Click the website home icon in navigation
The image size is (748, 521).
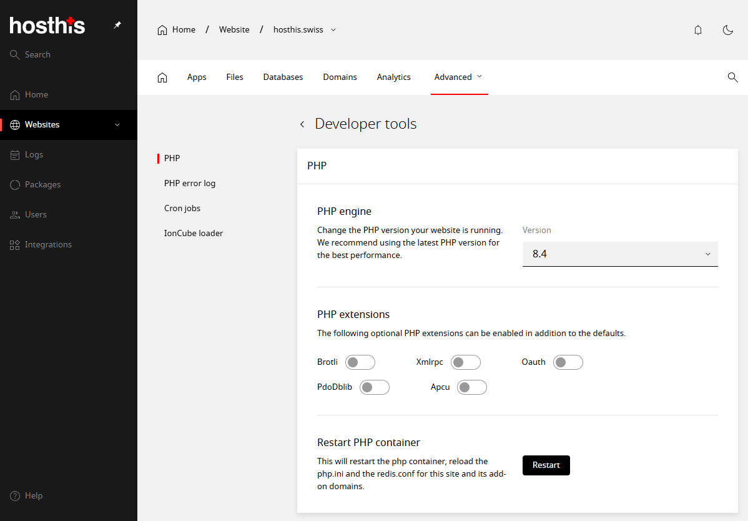pos(162,77)
